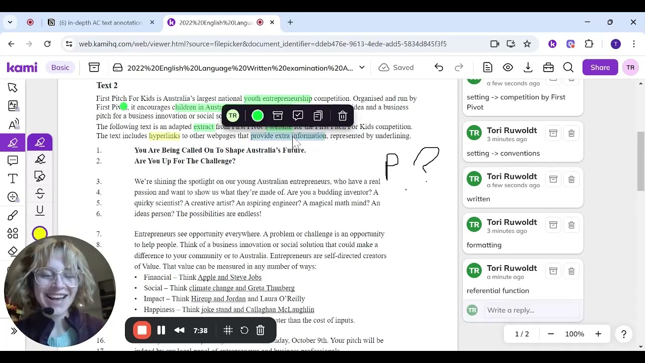Delete annotation from floating toolbar
The width and height of the screenshot is (645, 363).
pos(343,116)
